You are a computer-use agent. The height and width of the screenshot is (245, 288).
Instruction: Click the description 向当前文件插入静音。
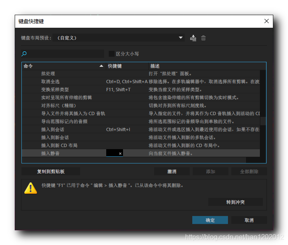tap(170, 153)
